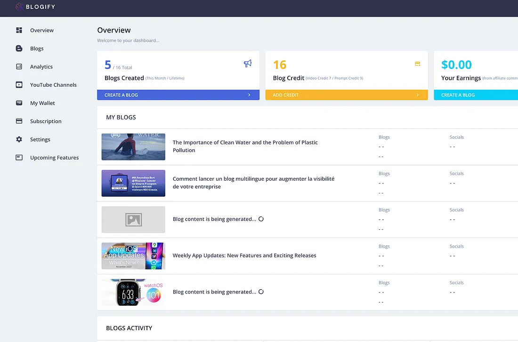Click the Blogify logo in the header

point(35,8)
